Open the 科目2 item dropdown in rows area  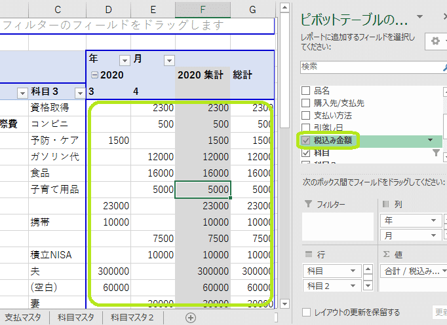pyautogui.click(x=353, y=286)
